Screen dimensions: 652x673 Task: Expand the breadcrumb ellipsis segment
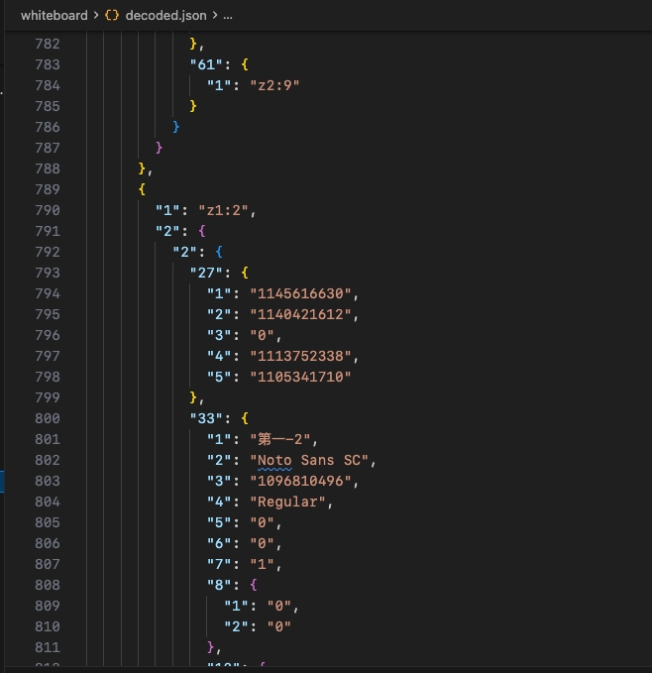click(x=228, y=16)
